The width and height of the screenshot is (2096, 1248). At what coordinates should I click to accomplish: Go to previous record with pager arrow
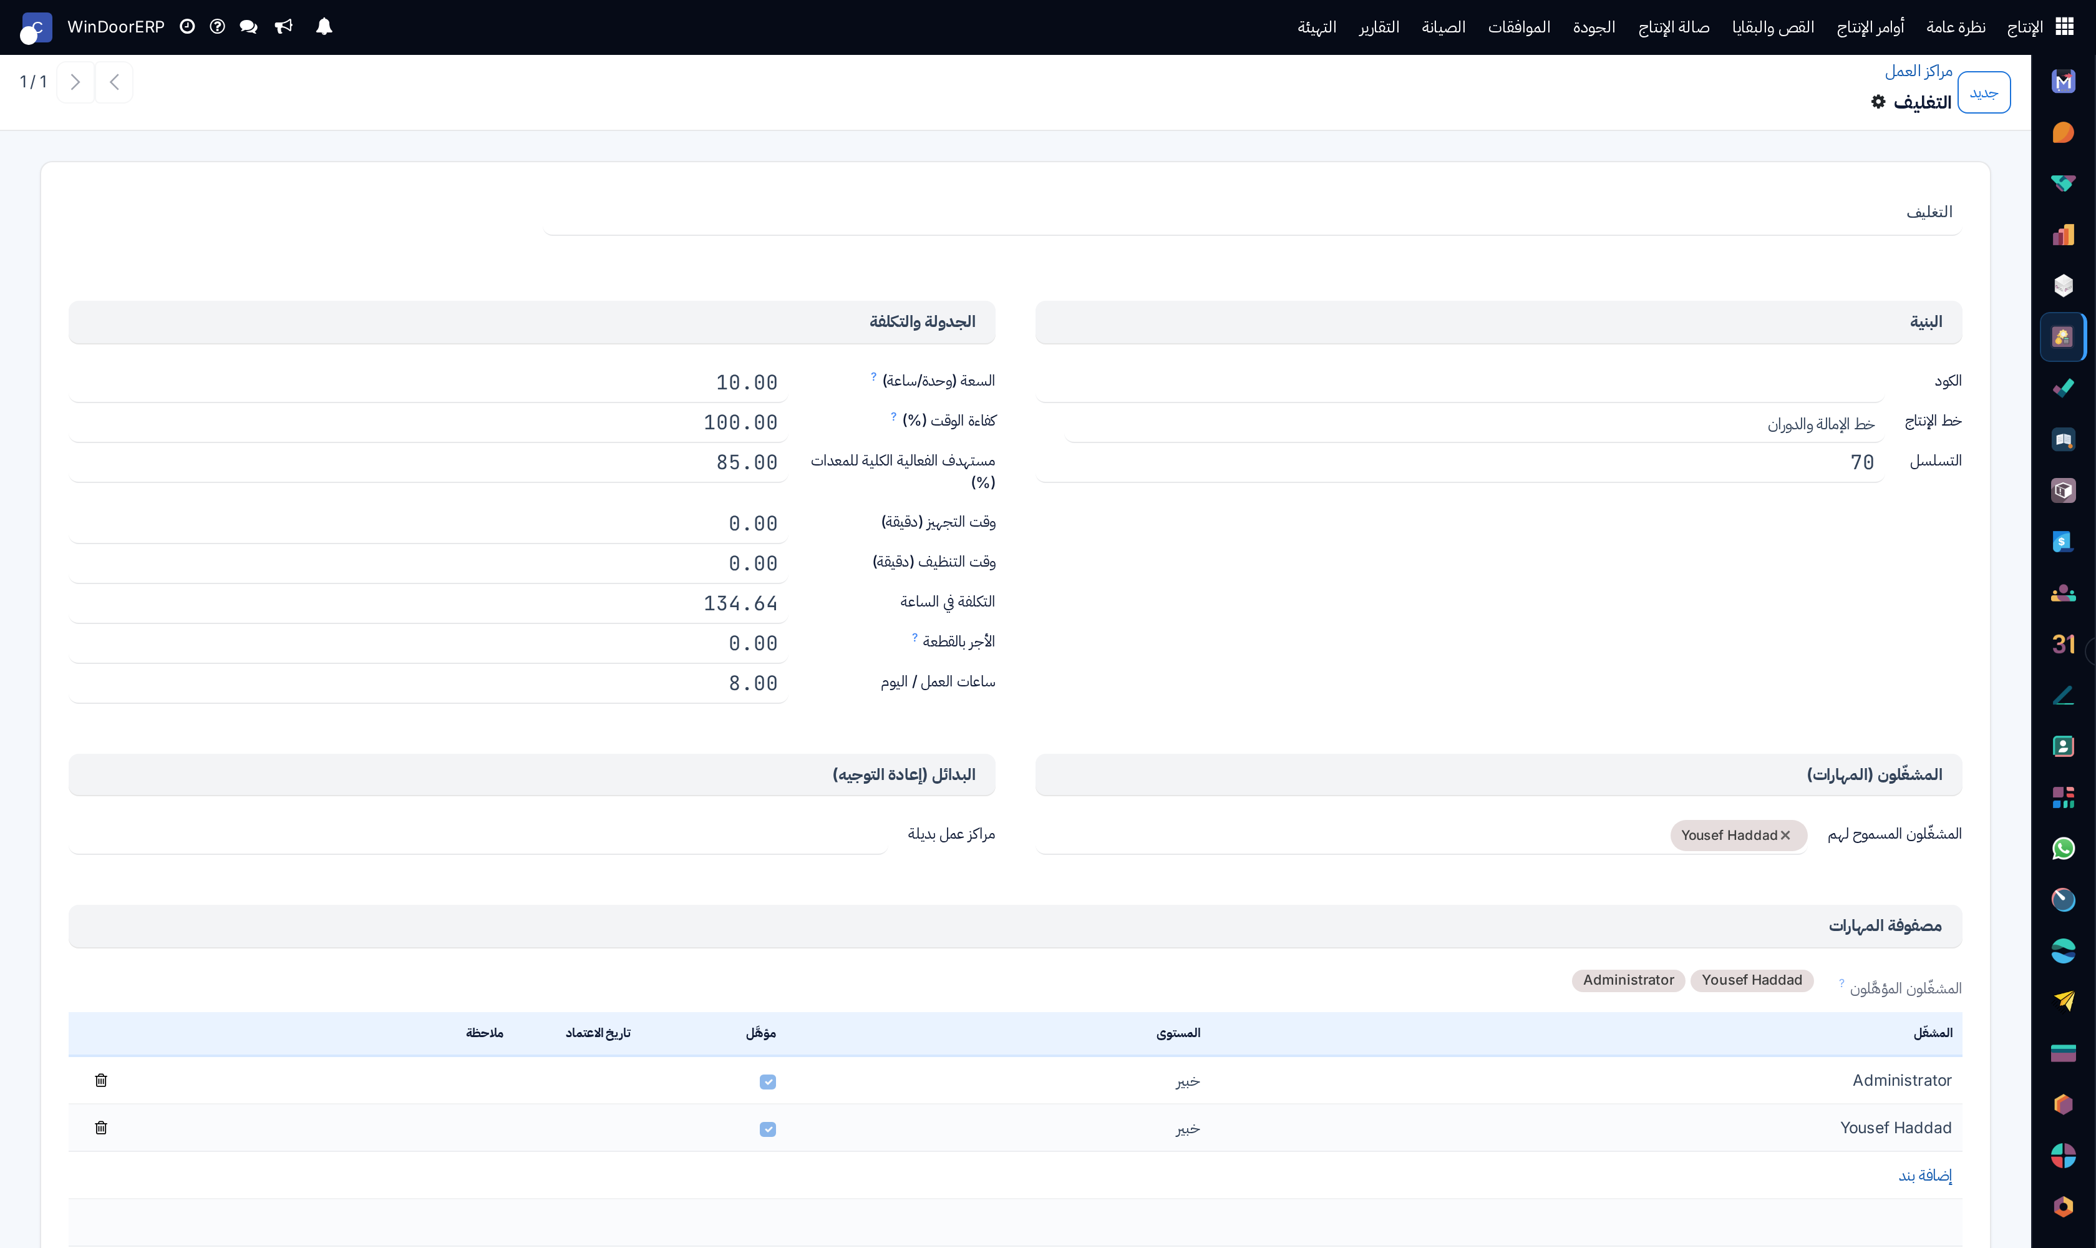114,82
